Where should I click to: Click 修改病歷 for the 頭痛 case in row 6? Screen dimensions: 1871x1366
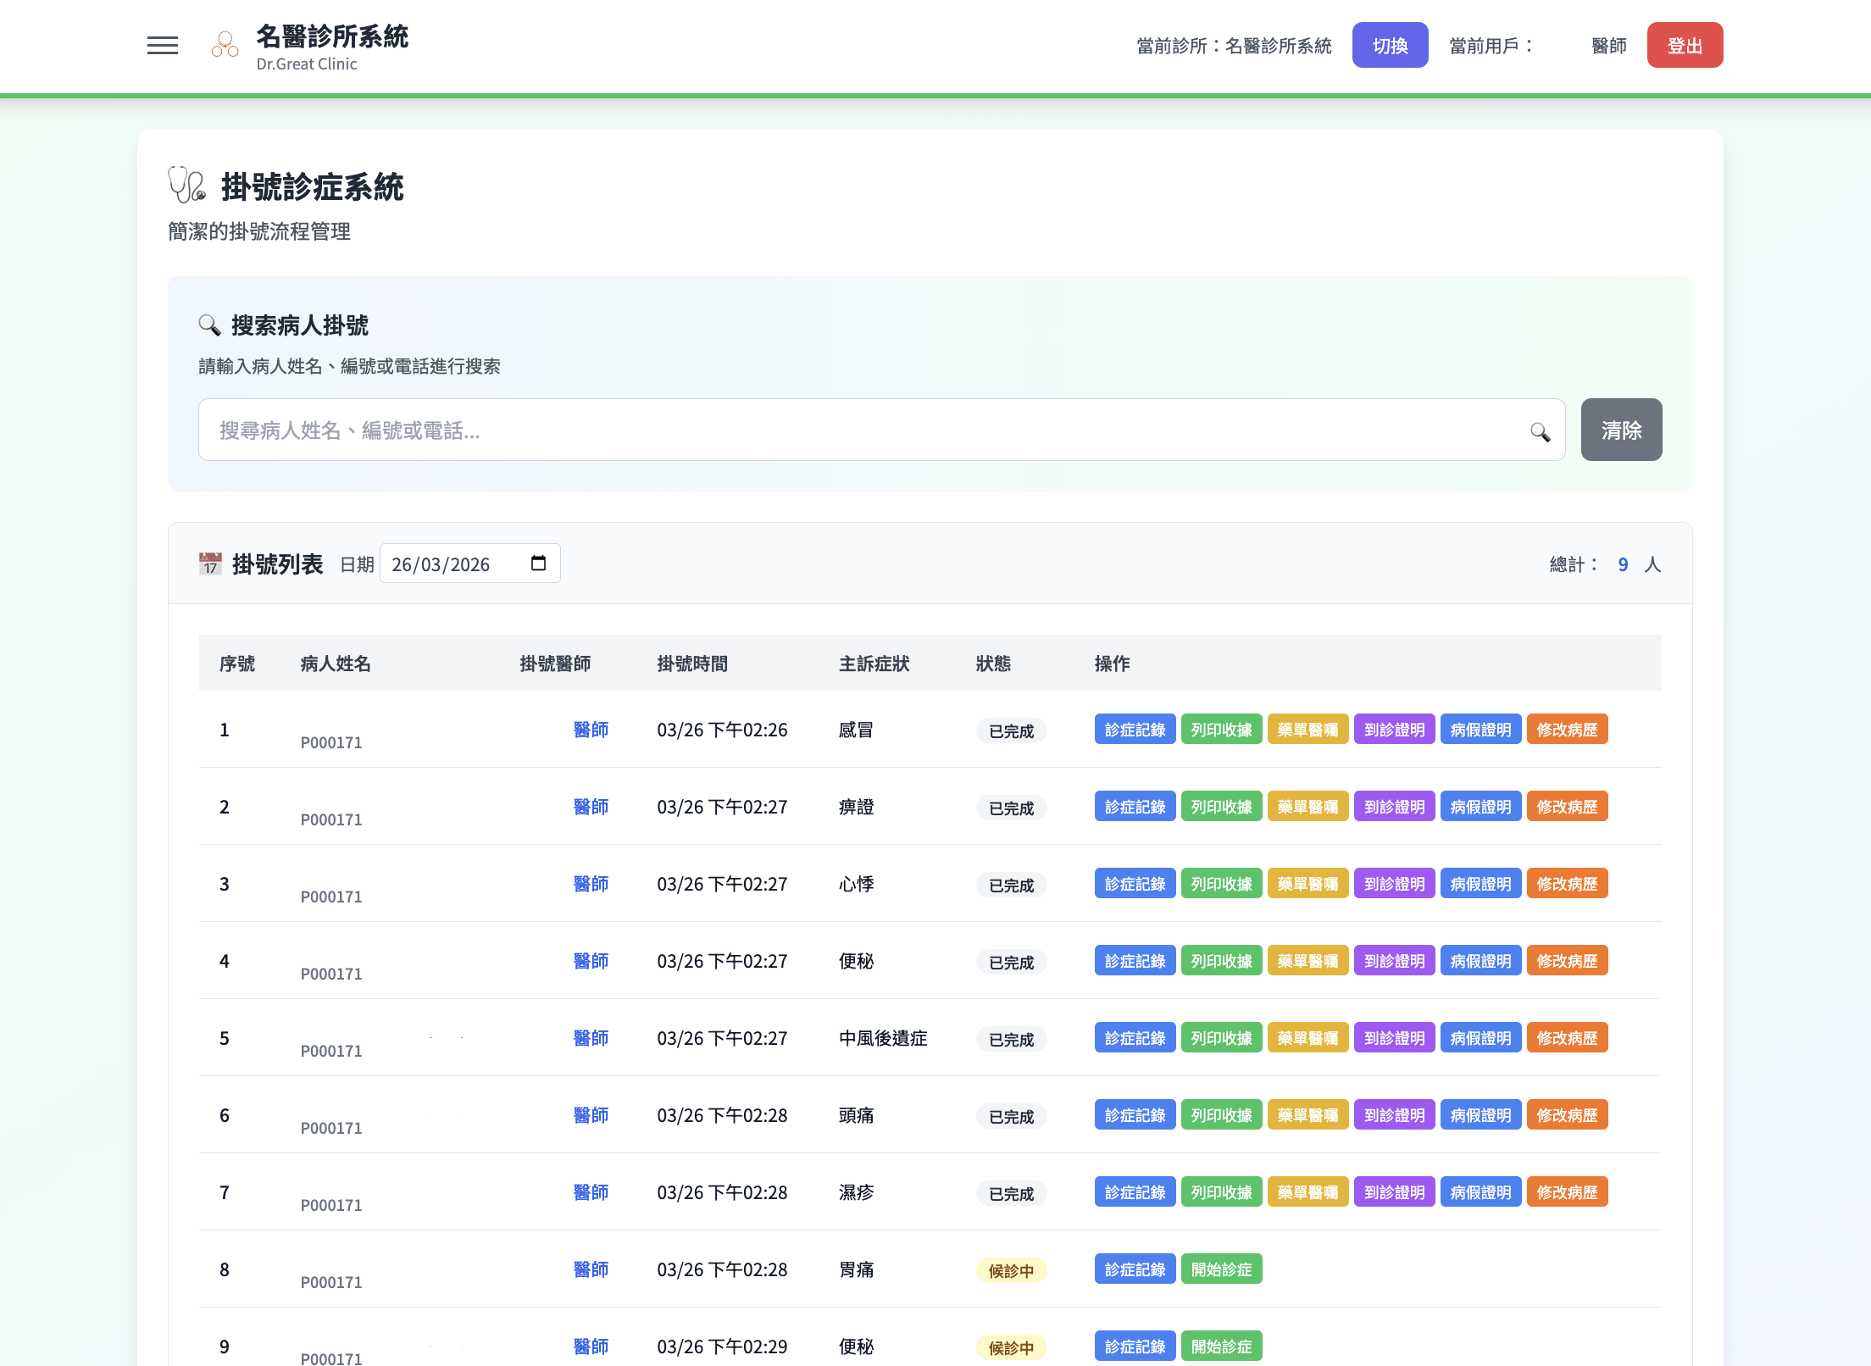point(1567,1114)
